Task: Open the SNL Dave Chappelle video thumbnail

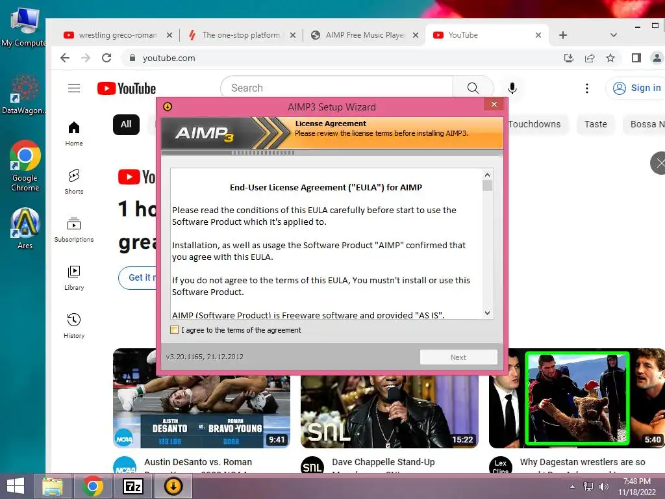Action: click(x=390, y=411)
